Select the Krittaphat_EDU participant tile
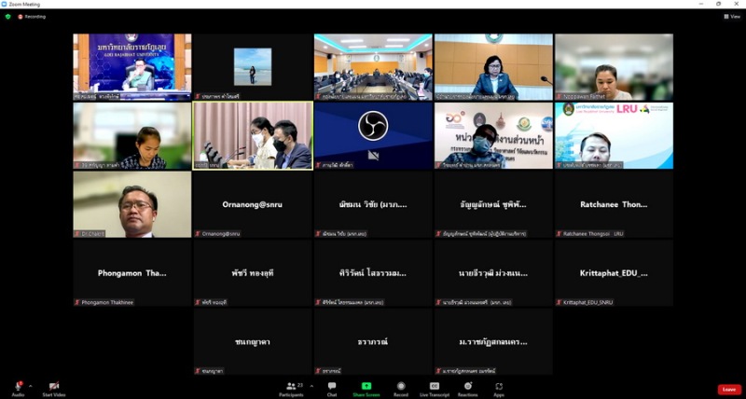The width and height of the screenshot is (746, 399). pyautogui.click(x=613, y=273)
